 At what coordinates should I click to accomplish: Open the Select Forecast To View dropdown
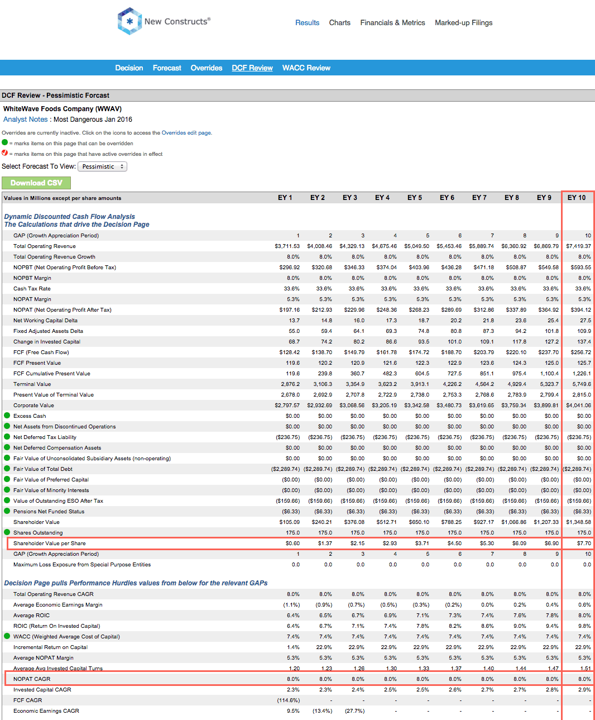(102, 166)
